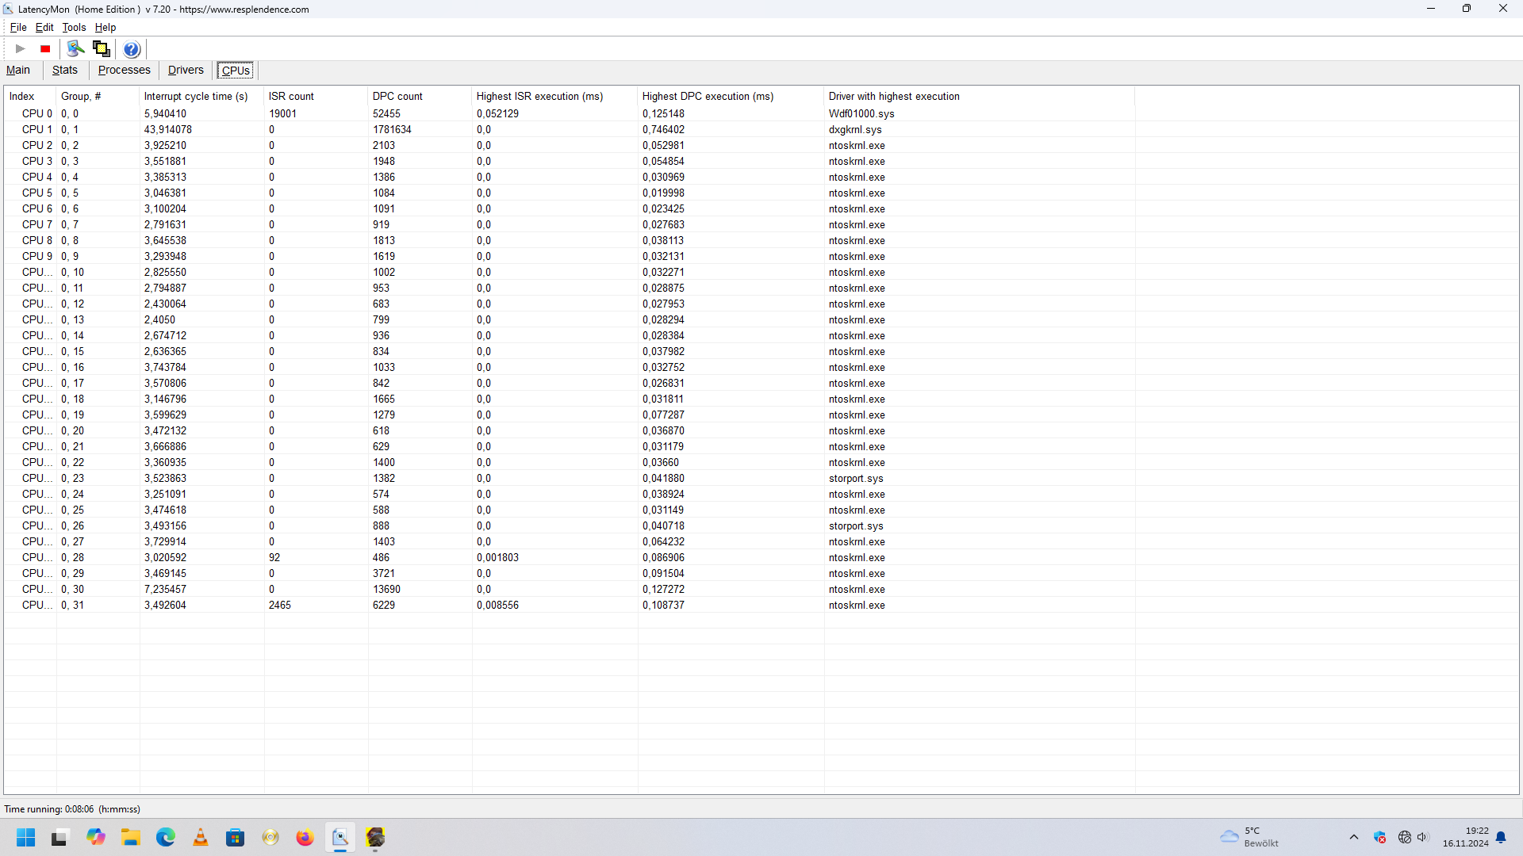Sort by Highest DPC execution column header
This screenshot has height=856, width=1523.
coord(708,96)
